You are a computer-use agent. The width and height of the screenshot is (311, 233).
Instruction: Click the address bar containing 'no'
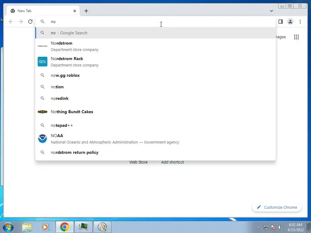click(155, 22)
